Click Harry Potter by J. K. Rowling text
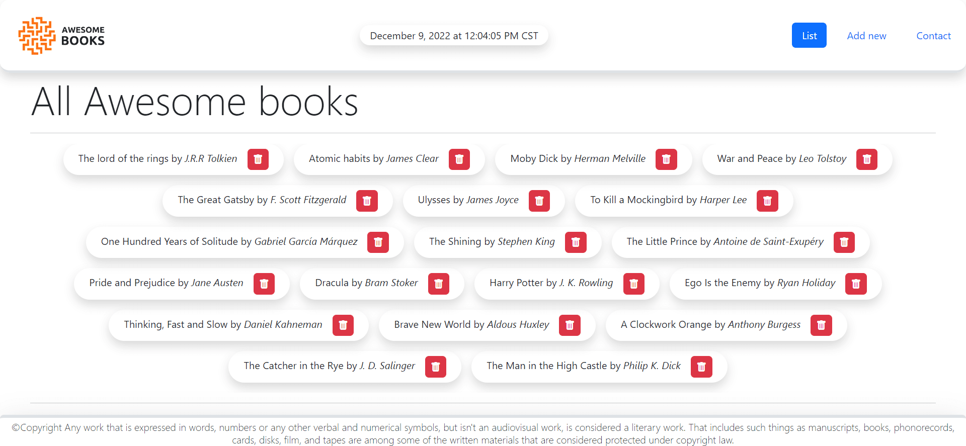The image size is (966, 446). click(551, 283)
